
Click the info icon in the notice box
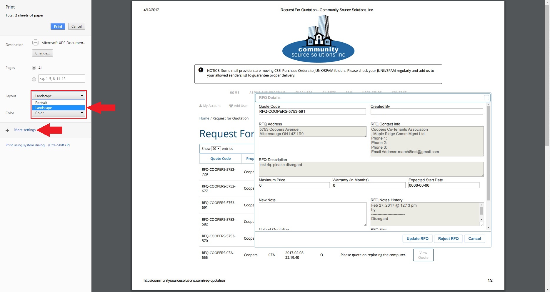pyautogui.click(x=201, y=70)
